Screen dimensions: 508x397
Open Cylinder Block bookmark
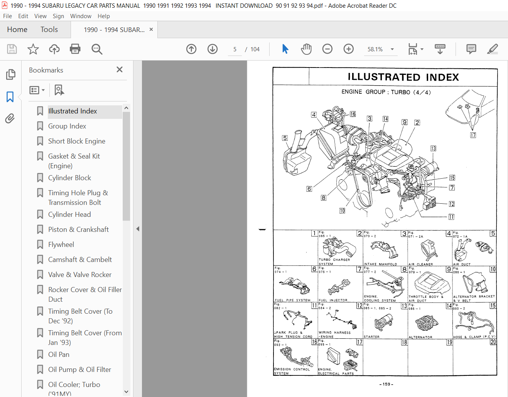click(70, 178)
